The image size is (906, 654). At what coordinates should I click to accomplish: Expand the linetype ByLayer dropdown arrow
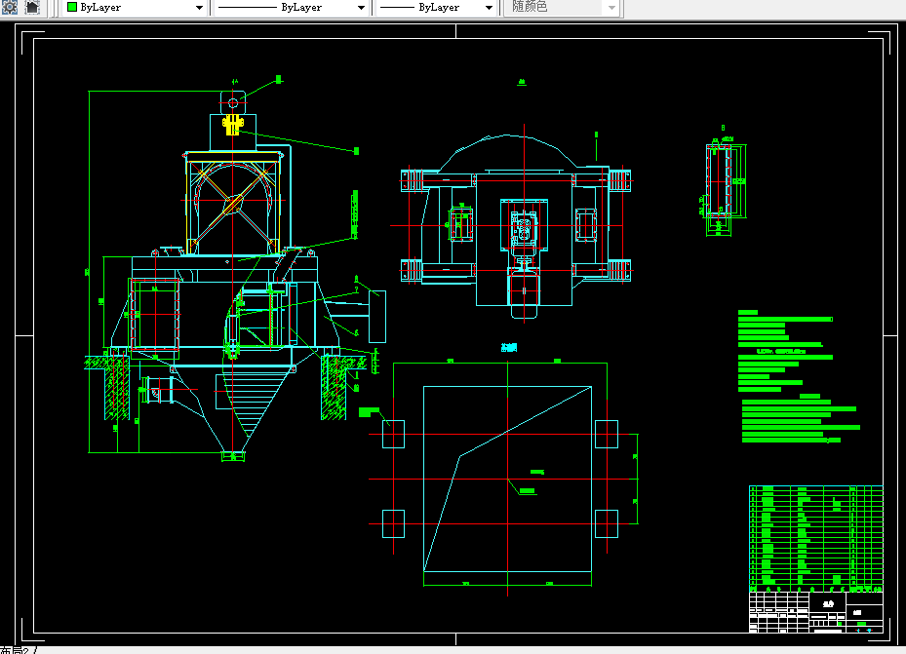[361, 8]
